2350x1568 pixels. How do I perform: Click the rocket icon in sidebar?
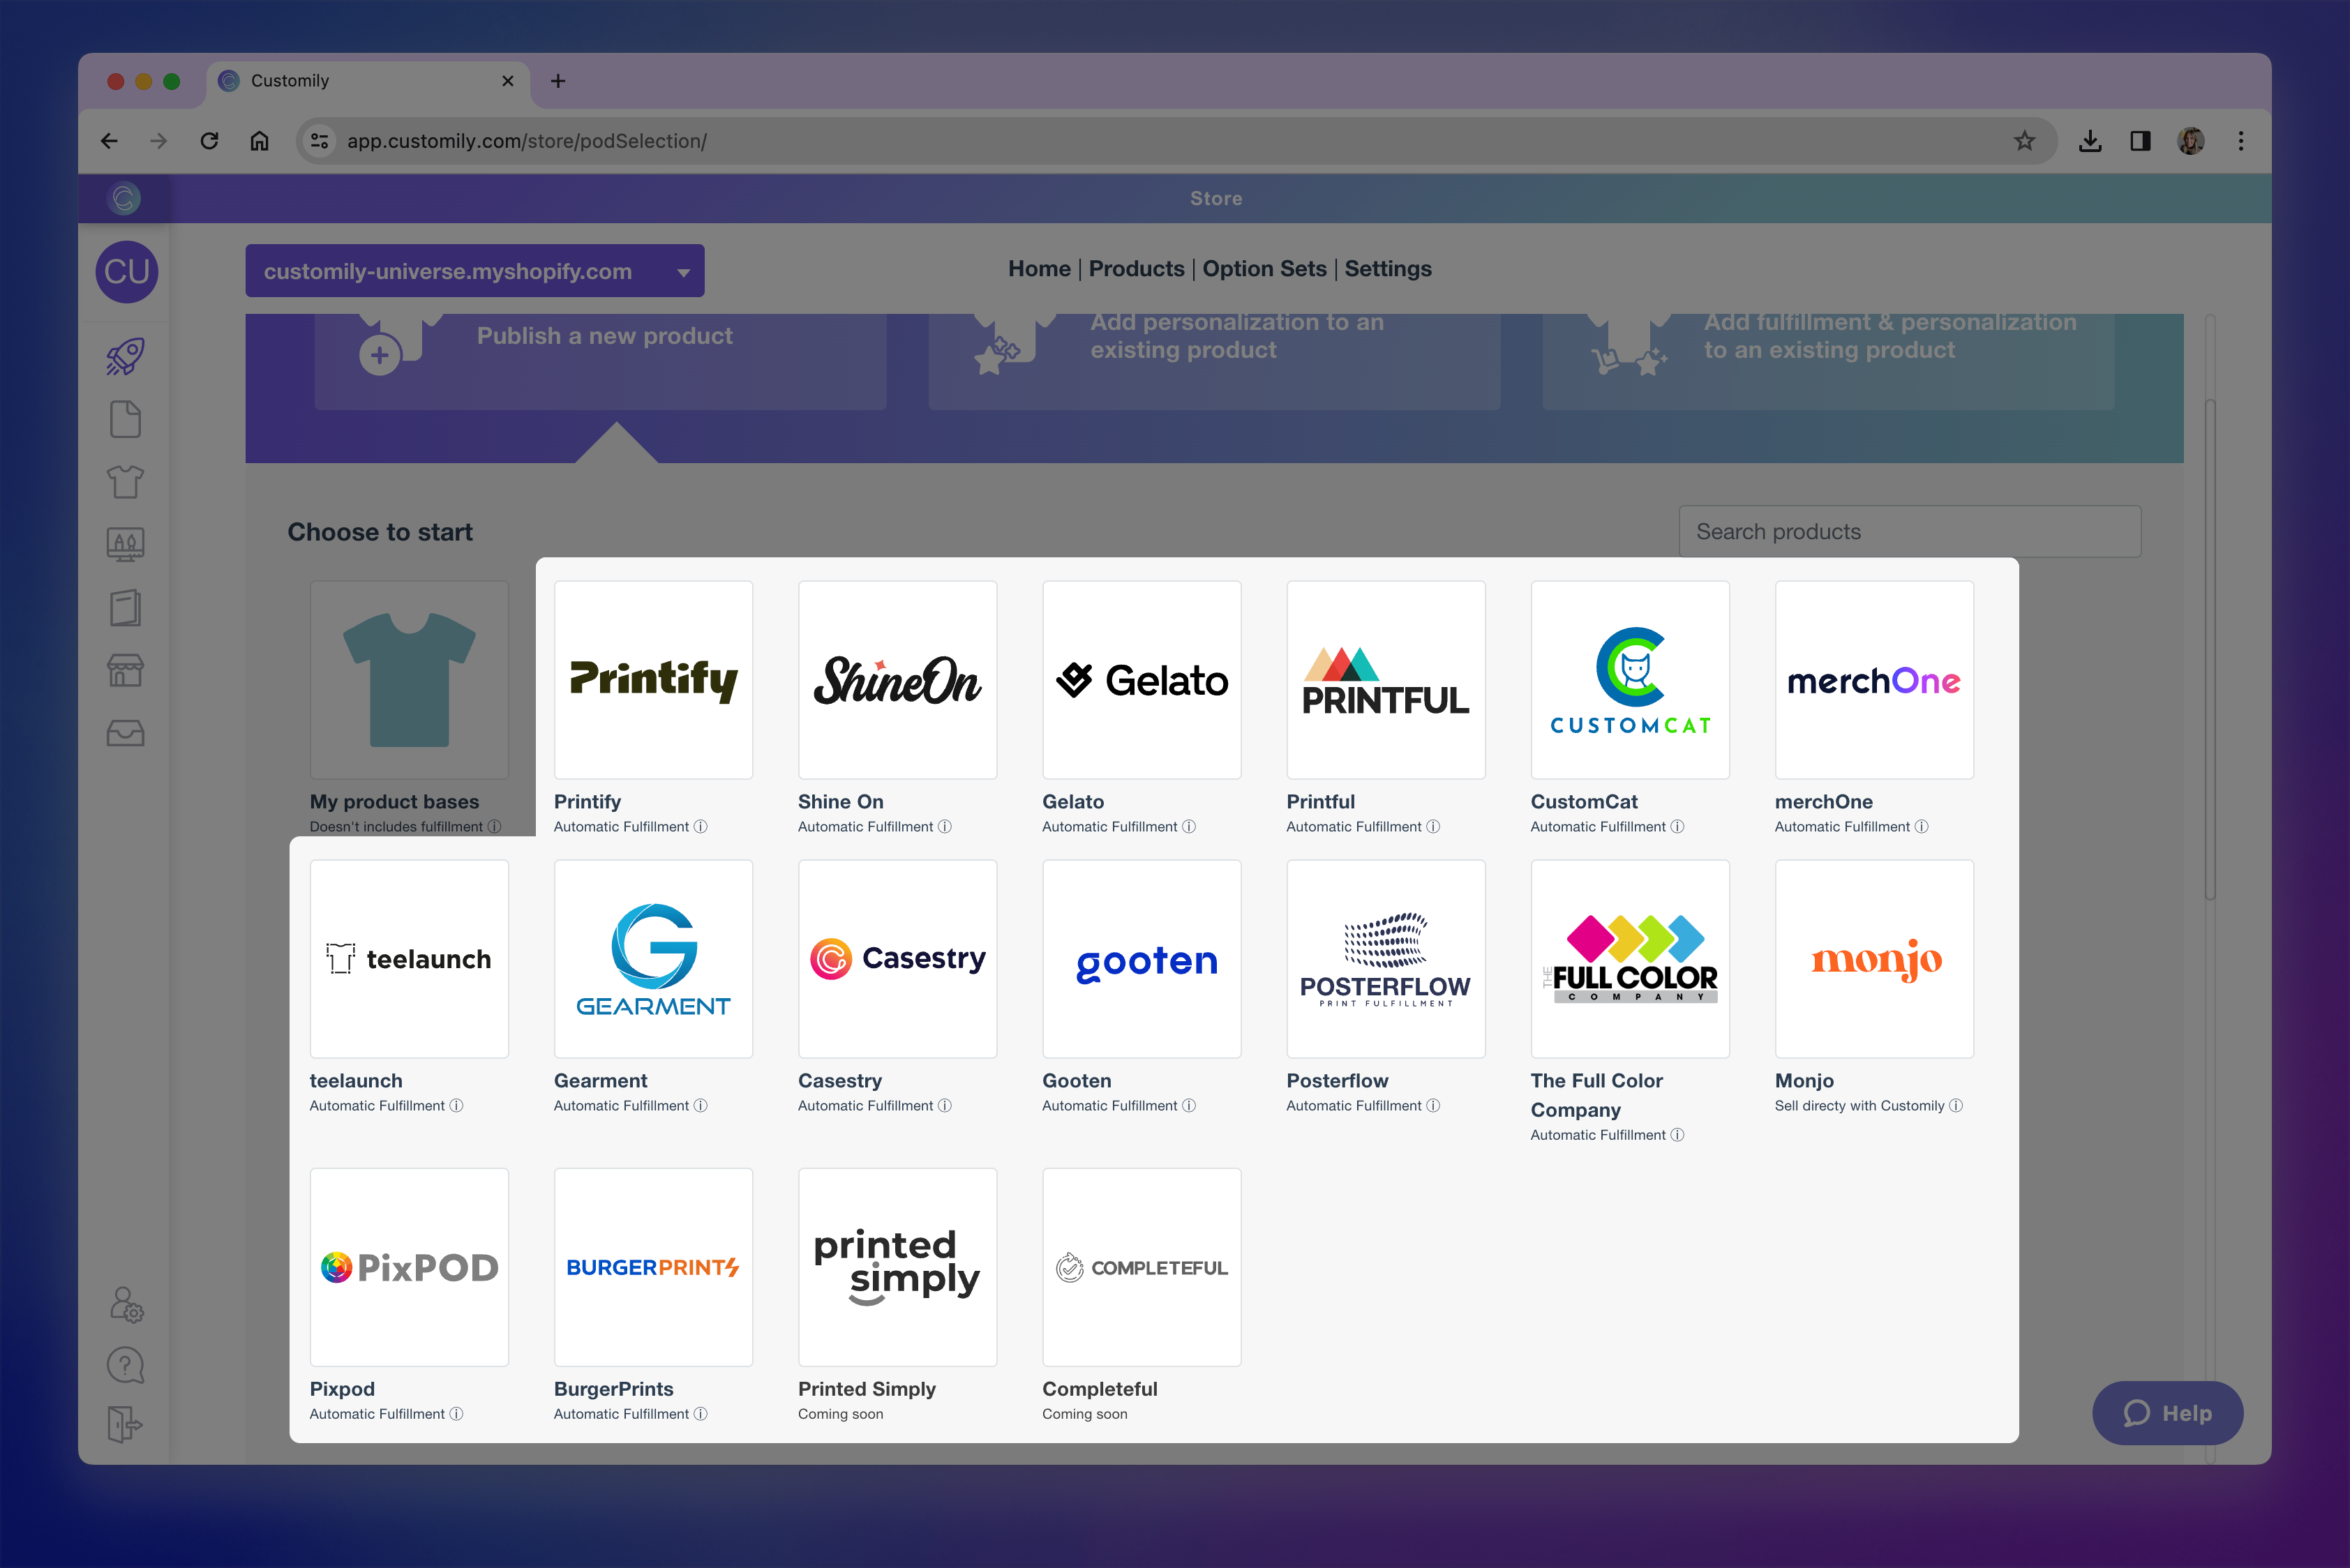[x=126, y=356]
